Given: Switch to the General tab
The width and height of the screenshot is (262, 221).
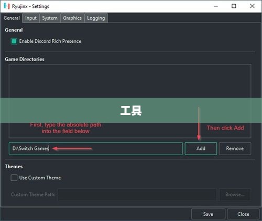Looking at the screenshot, I should click(x=12, y=18).
